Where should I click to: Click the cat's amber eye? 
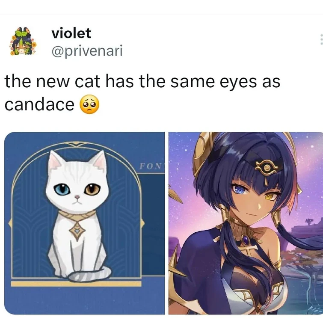(92, 190)
